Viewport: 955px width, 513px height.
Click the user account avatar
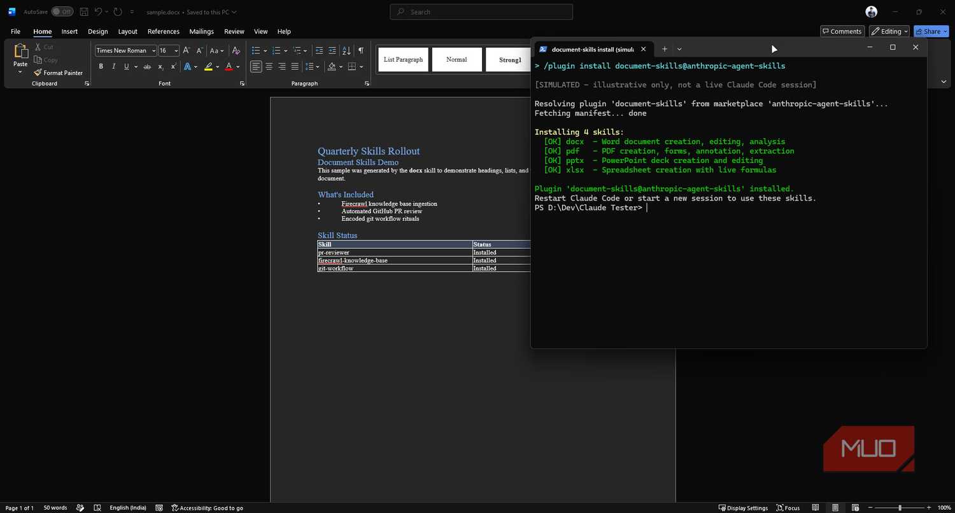[872, 11]
